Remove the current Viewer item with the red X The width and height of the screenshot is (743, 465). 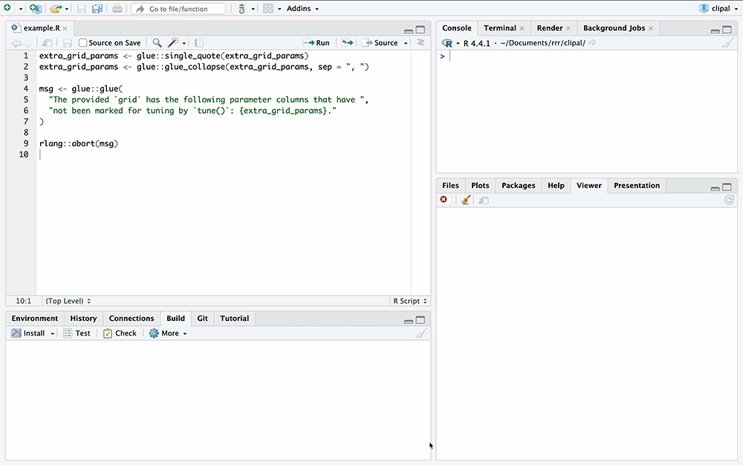point(444,200)
